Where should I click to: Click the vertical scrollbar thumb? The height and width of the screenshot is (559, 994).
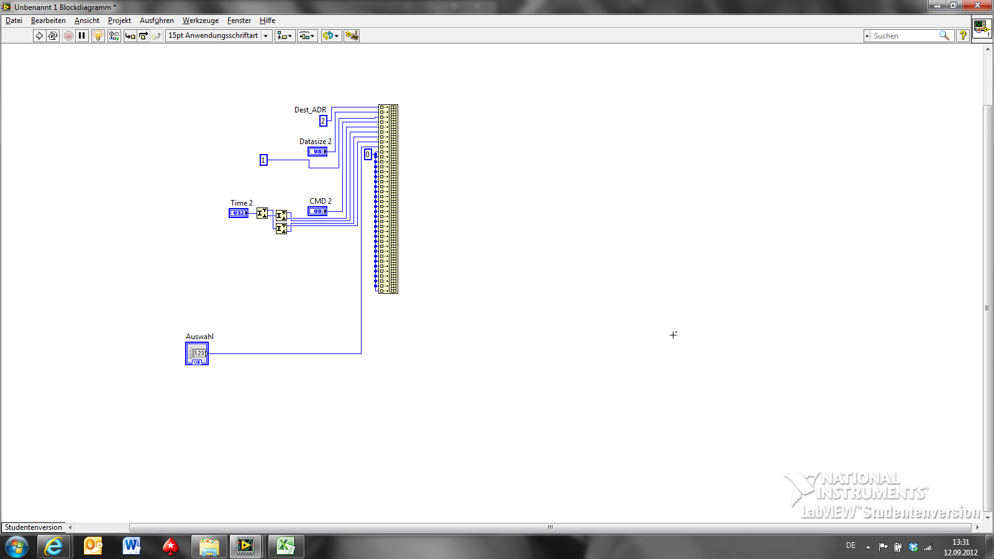point(988,307)
